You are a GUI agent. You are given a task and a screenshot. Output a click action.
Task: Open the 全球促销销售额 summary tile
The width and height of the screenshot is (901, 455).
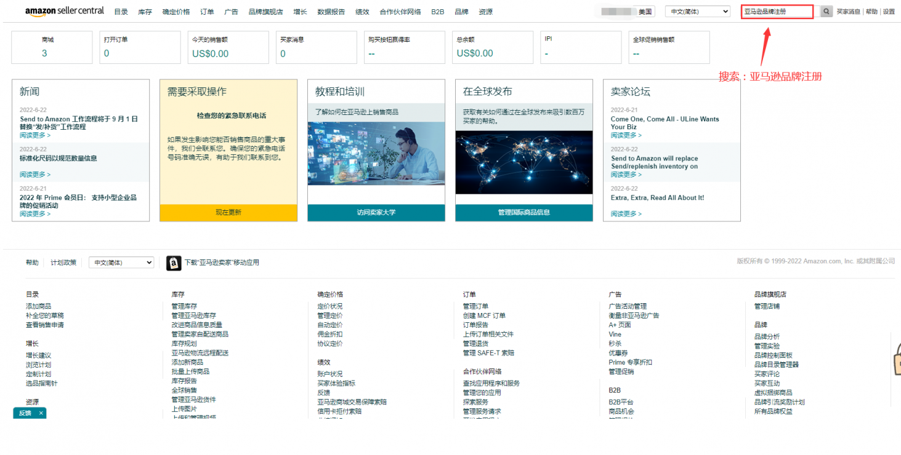(669, 47)
